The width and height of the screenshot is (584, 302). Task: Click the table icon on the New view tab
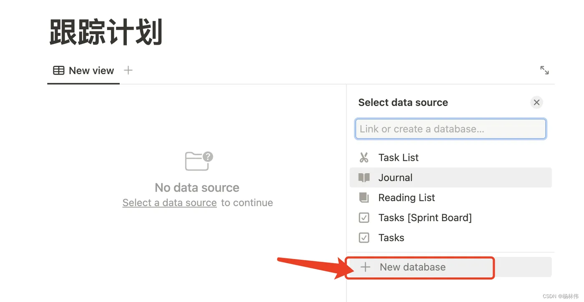59,70
